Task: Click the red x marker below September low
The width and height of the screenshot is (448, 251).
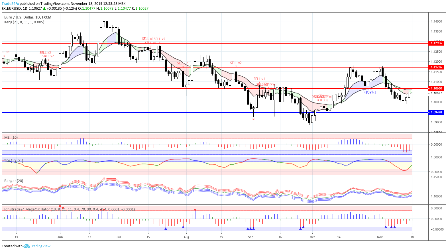Action: click(x=253, y=119)
